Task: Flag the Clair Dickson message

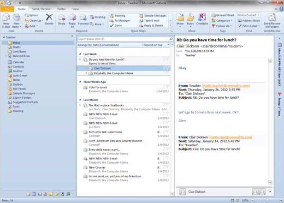Action: tap(168, 68)
